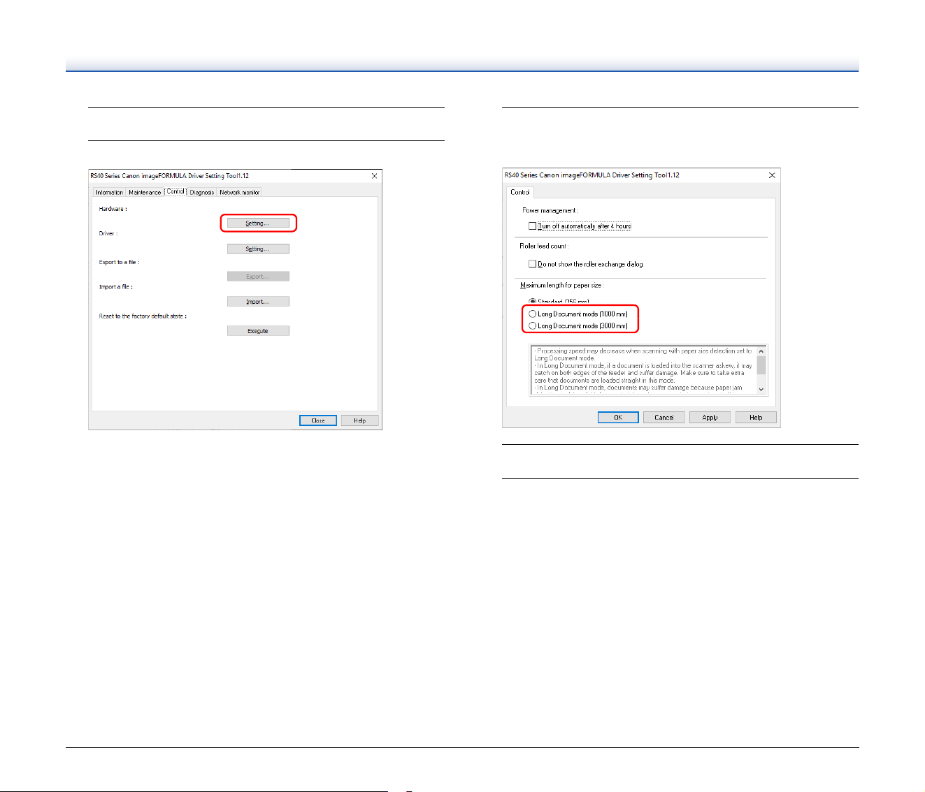This screenshot has height=792, width=925.
Task: Open the Diagnosis tab
Action: point(202,192)
